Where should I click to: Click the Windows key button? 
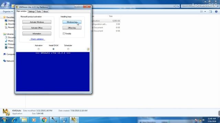(72, 22)
